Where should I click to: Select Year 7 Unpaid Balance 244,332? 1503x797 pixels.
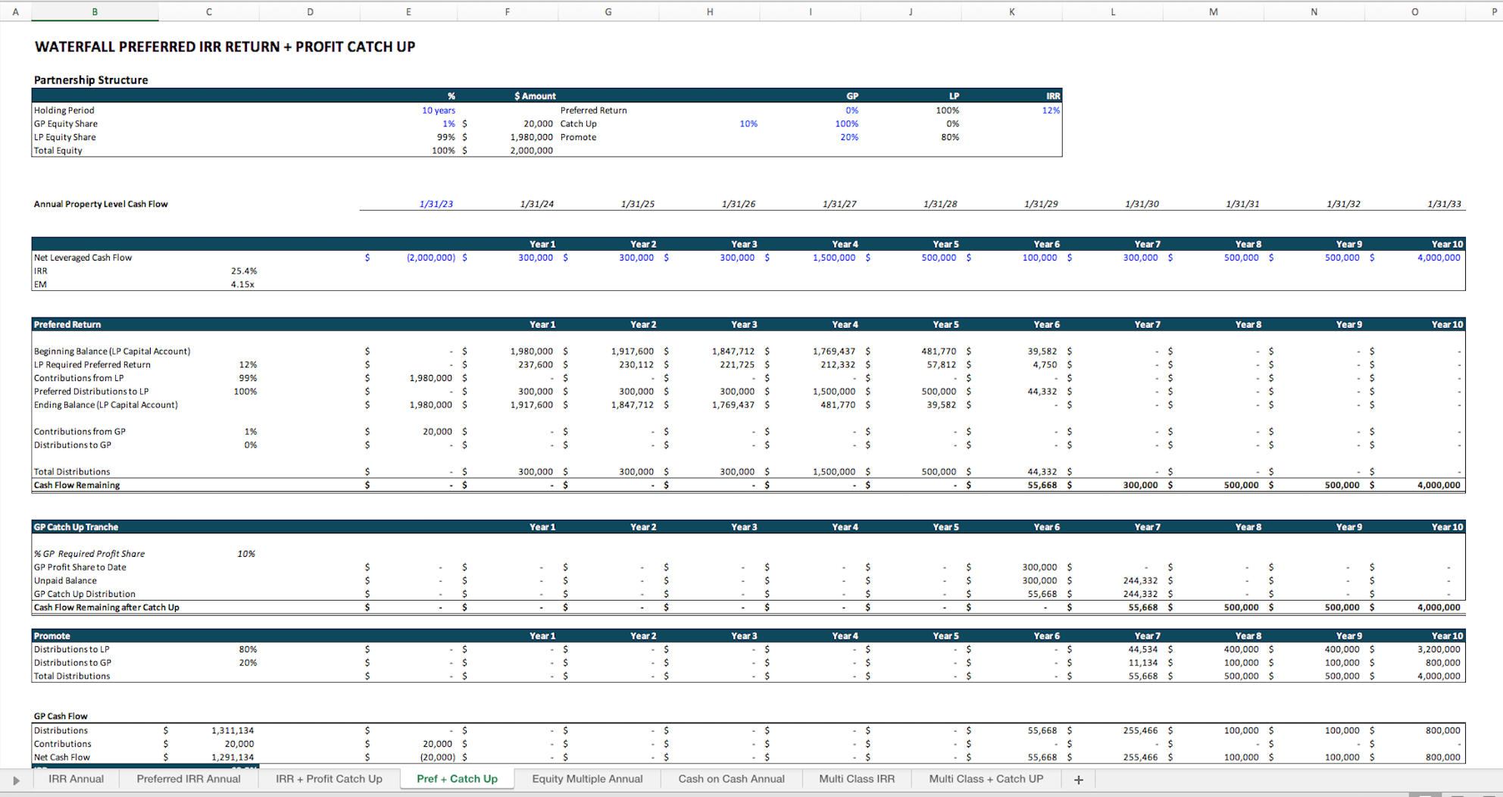pos(1140,581)
